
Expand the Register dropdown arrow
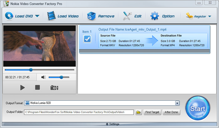(x=210, y=16)
